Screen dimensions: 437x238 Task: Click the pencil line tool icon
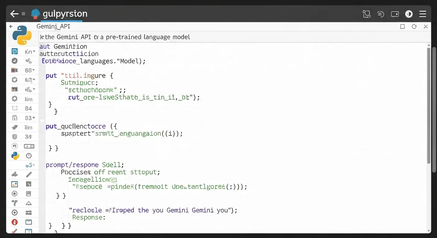pos(29,174)
